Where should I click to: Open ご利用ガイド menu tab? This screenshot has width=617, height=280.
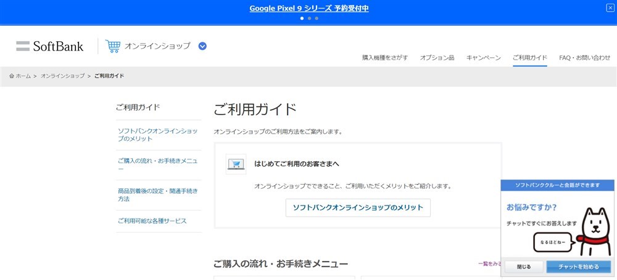[x=529, y=58]
